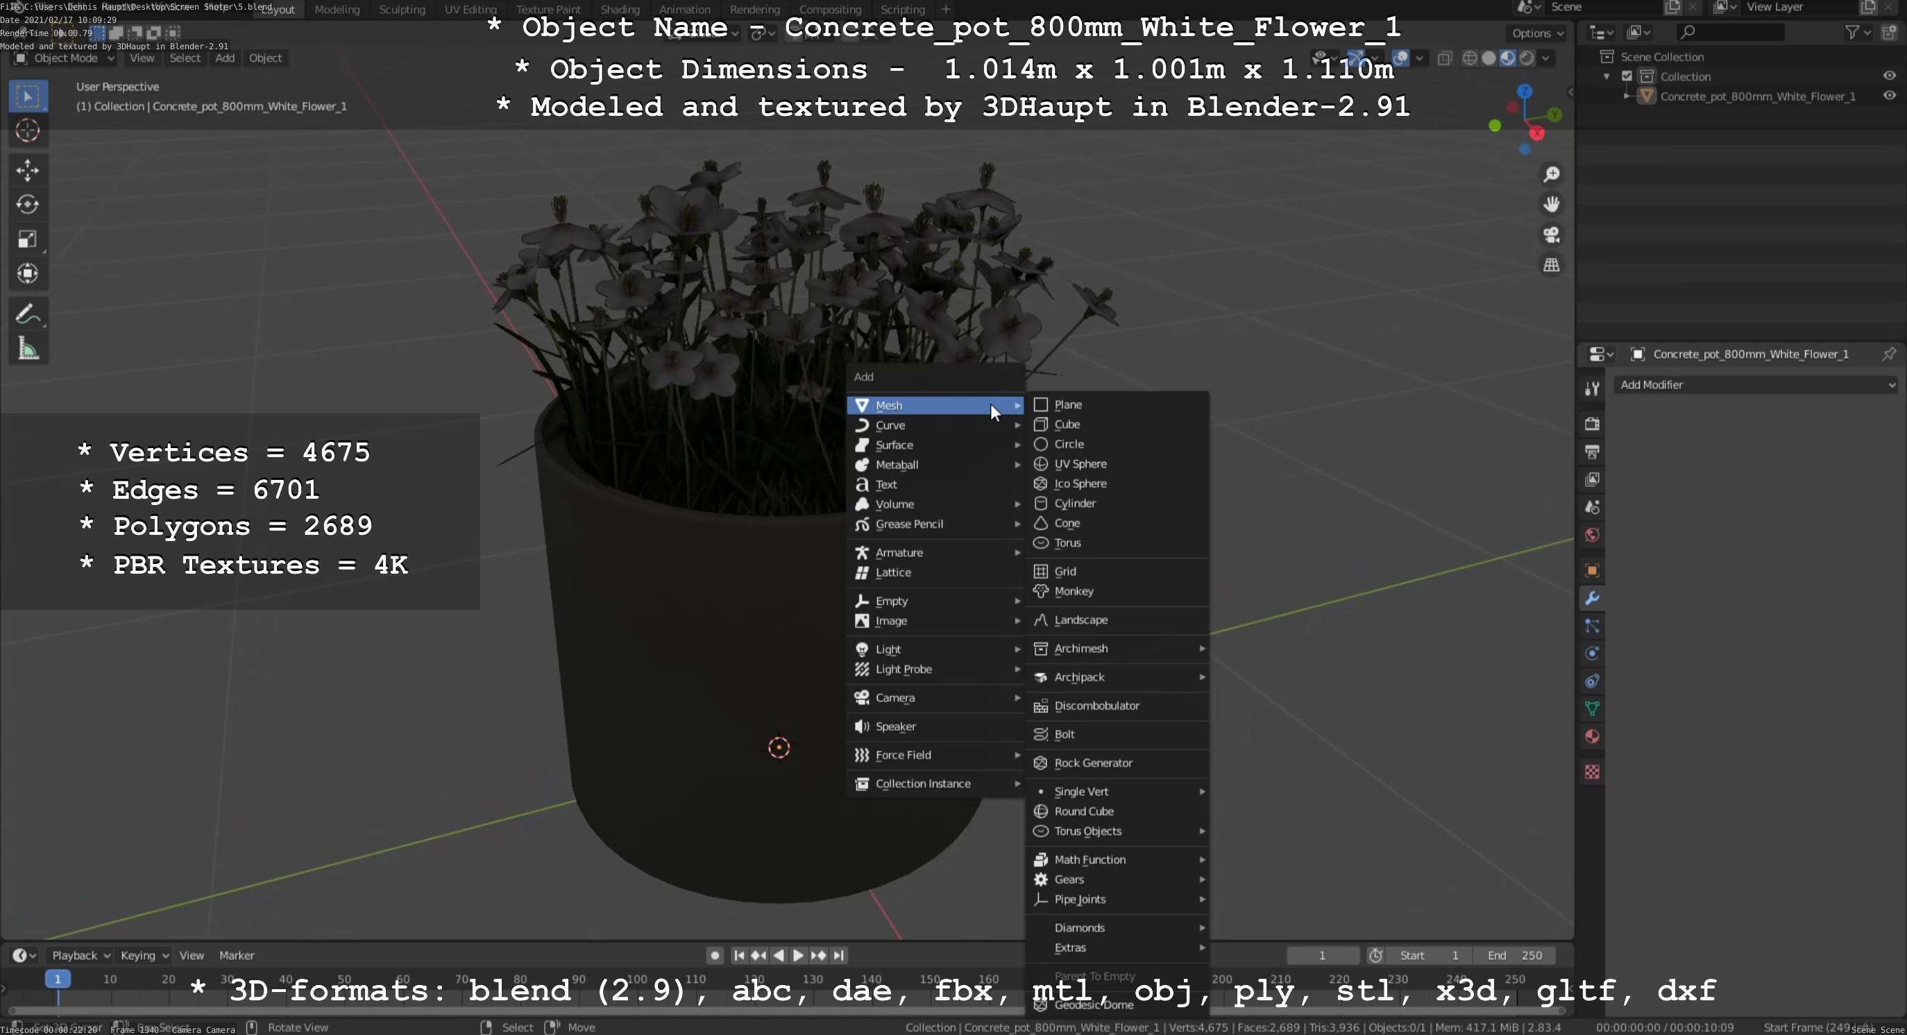This screenshot has height=1035, width=1907.
Task: Select the Annotate pencil tool
Action: pyautogui.click(x=27, y=314)
